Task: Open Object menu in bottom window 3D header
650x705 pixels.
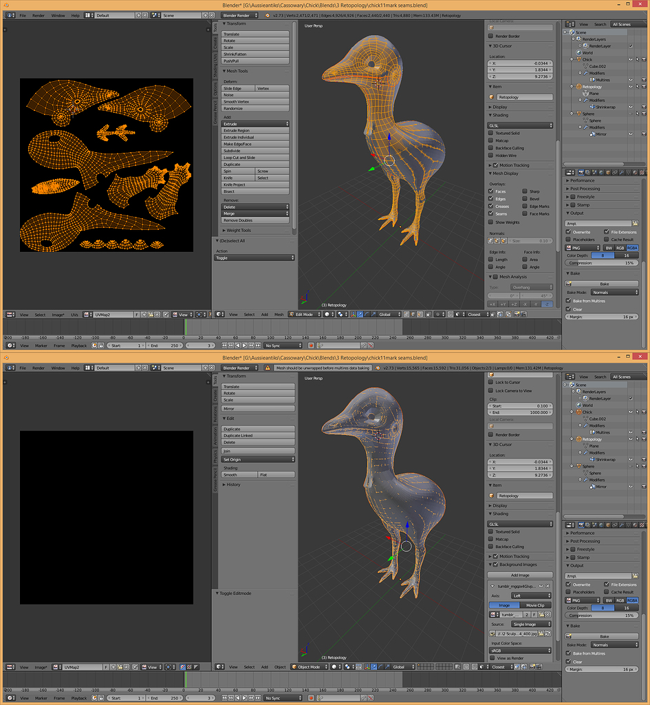Action: point(281,666)
